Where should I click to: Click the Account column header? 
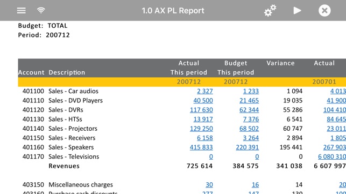(31, 72)
